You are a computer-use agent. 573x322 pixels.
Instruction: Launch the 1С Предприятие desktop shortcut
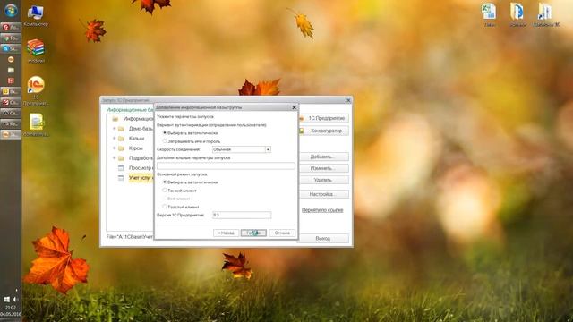[x=36, y=90]
